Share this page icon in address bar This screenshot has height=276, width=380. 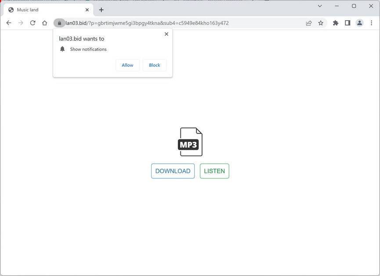click(x=309, y=23)
